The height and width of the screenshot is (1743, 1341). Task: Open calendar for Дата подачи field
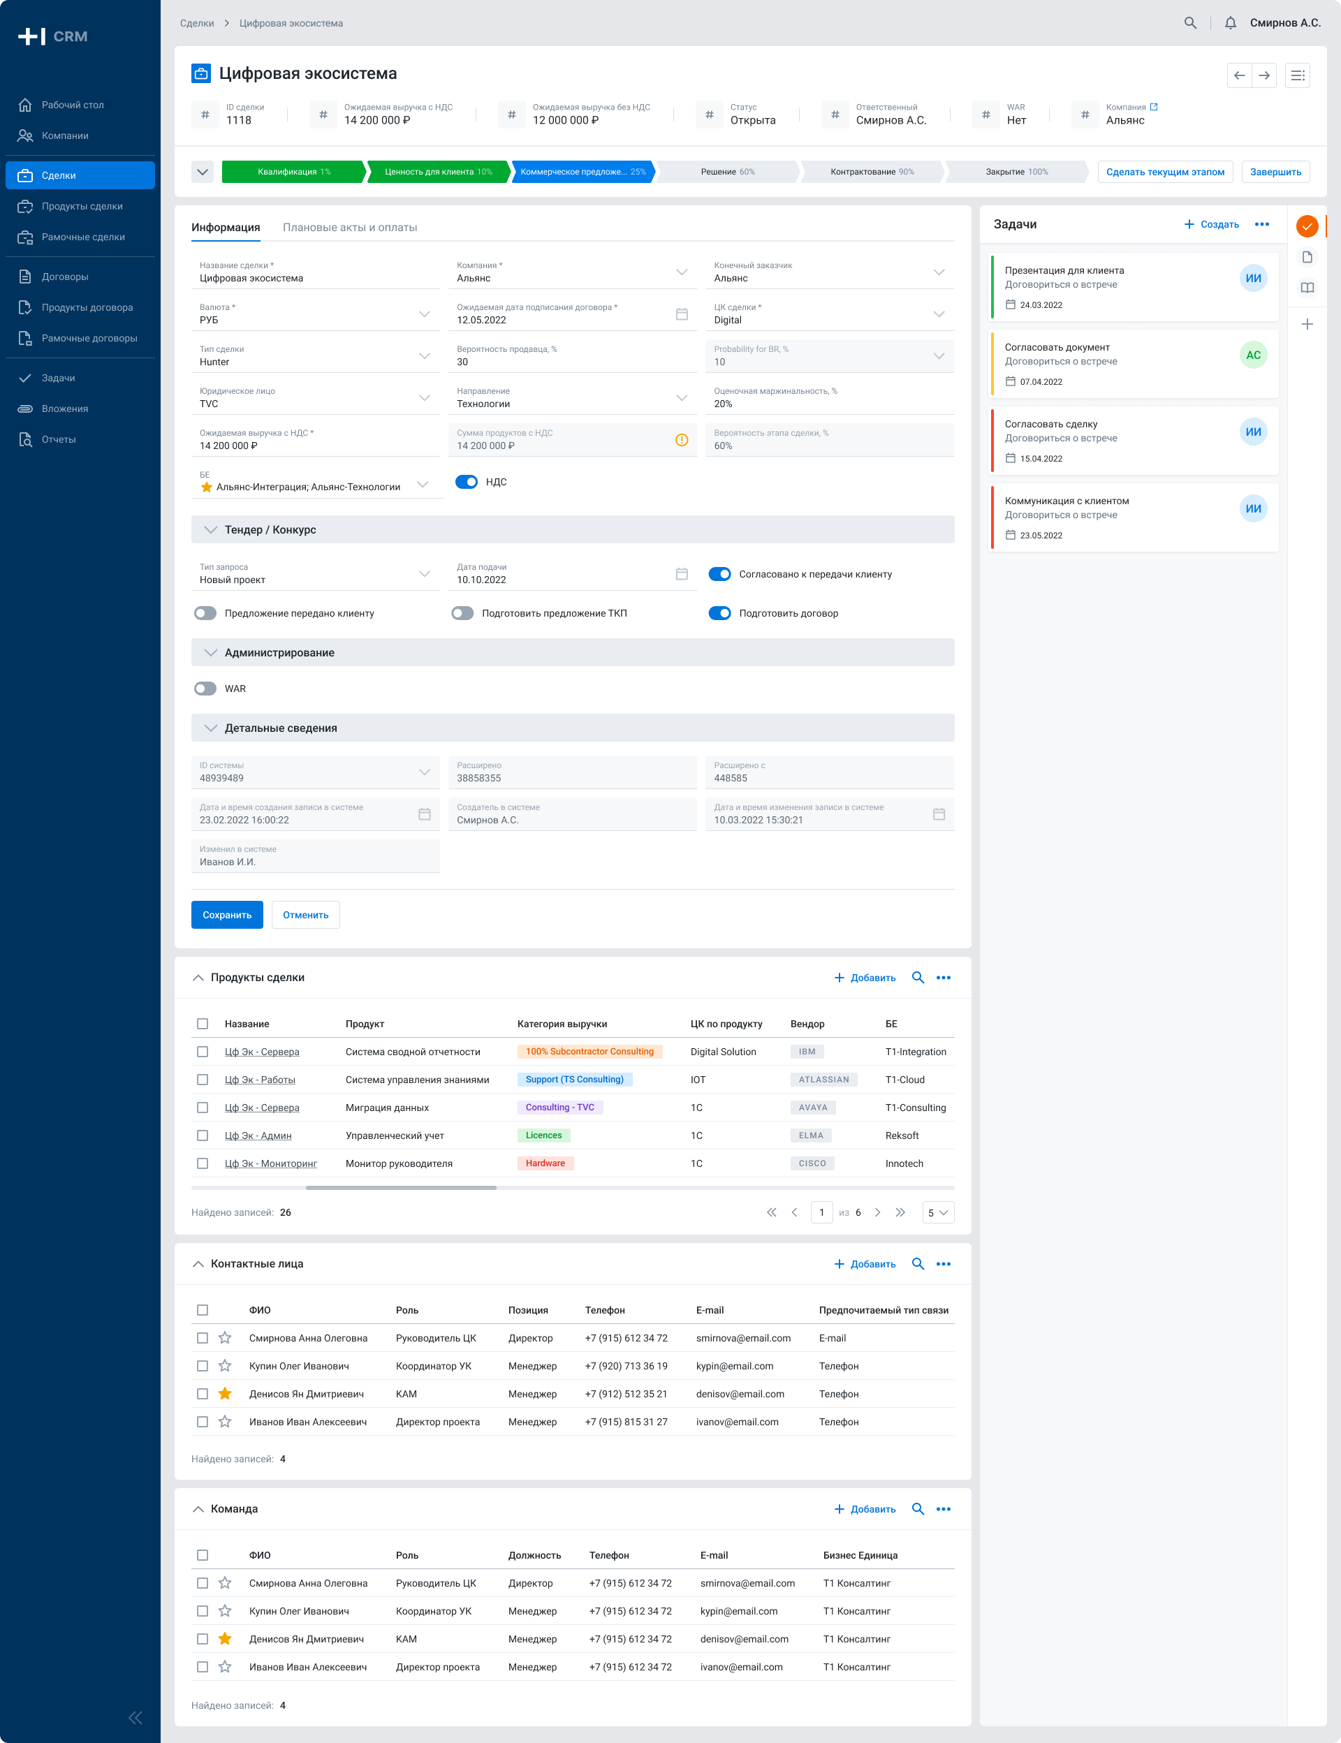pyautogui.click(x=682, y=574)
